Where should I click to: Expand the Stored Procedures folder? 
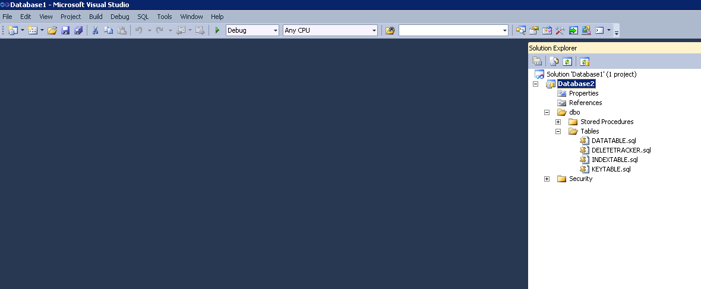click(558, 122)
